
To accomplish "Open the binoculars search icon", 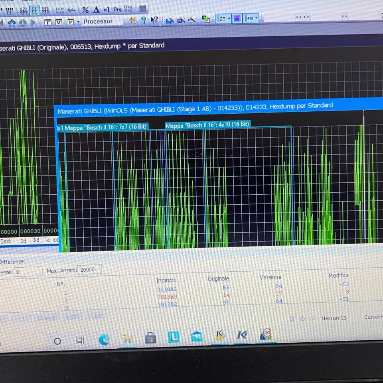I will coord(12,23).
